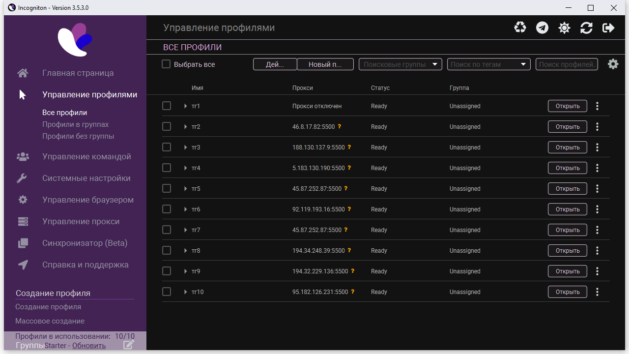Open Массовое создание link
The width and height of the screenshot is (629, 354).
click(50, 321)
